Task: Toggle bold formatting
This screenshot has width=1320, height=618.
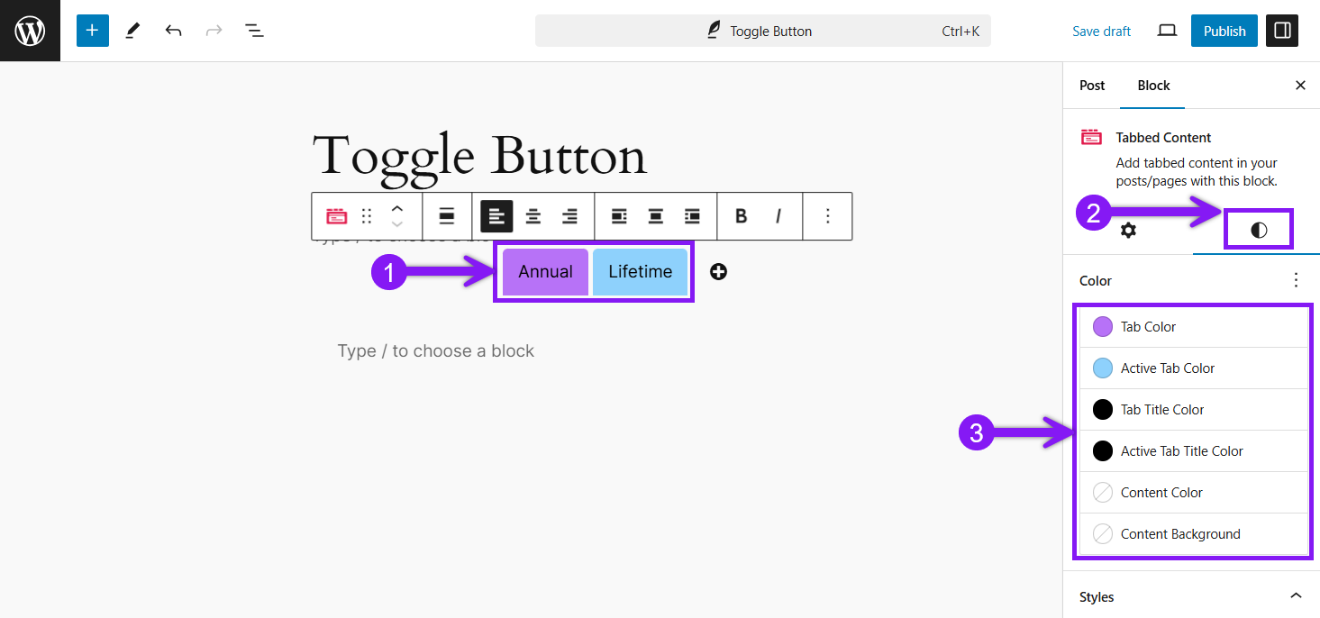Action: tap(742, 216)
